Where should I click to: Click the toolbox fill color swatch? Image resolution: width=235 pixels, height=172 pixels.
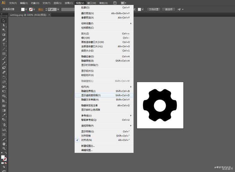(x=3, y=157)
